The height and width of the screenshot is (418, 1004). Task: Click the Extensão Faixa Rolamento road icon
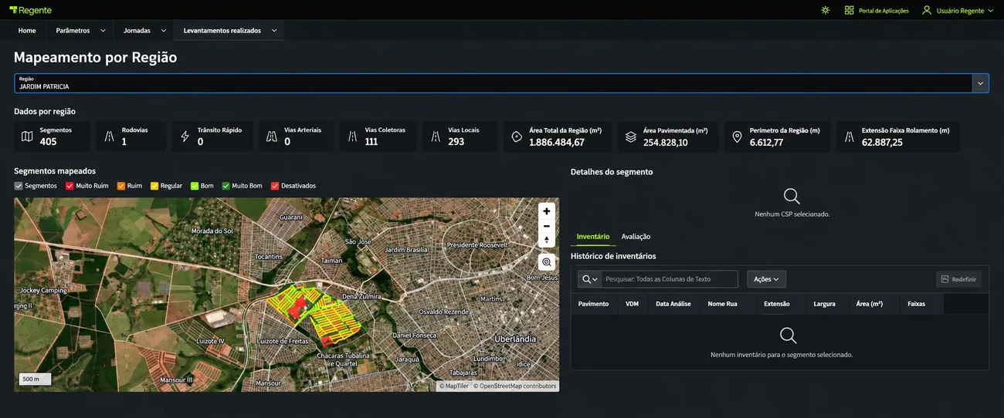(x=850, y=137)
